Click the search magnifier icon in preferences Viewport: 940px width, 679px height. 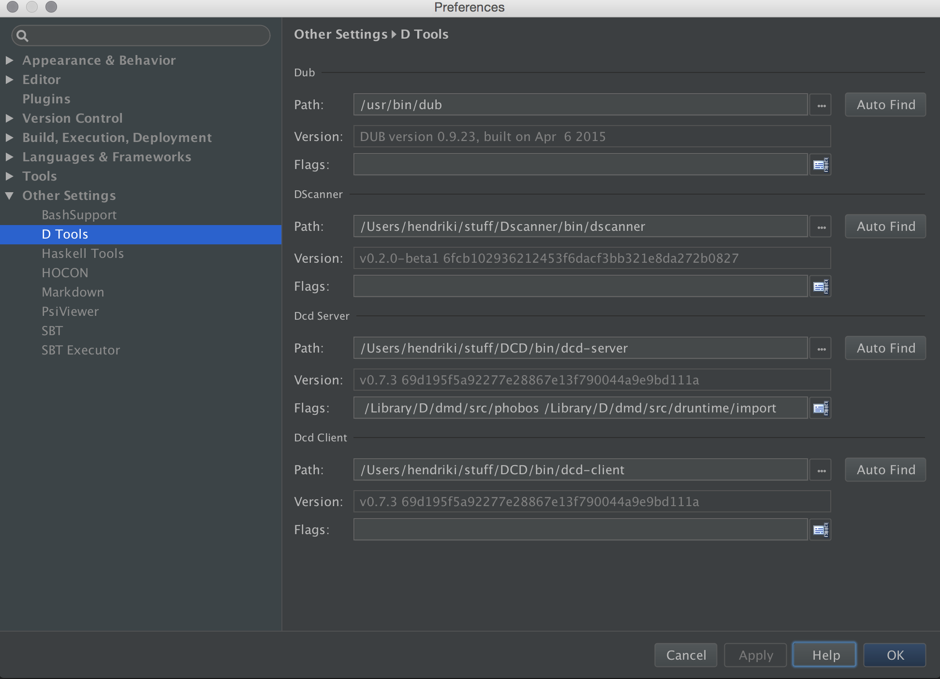point(22,36)
